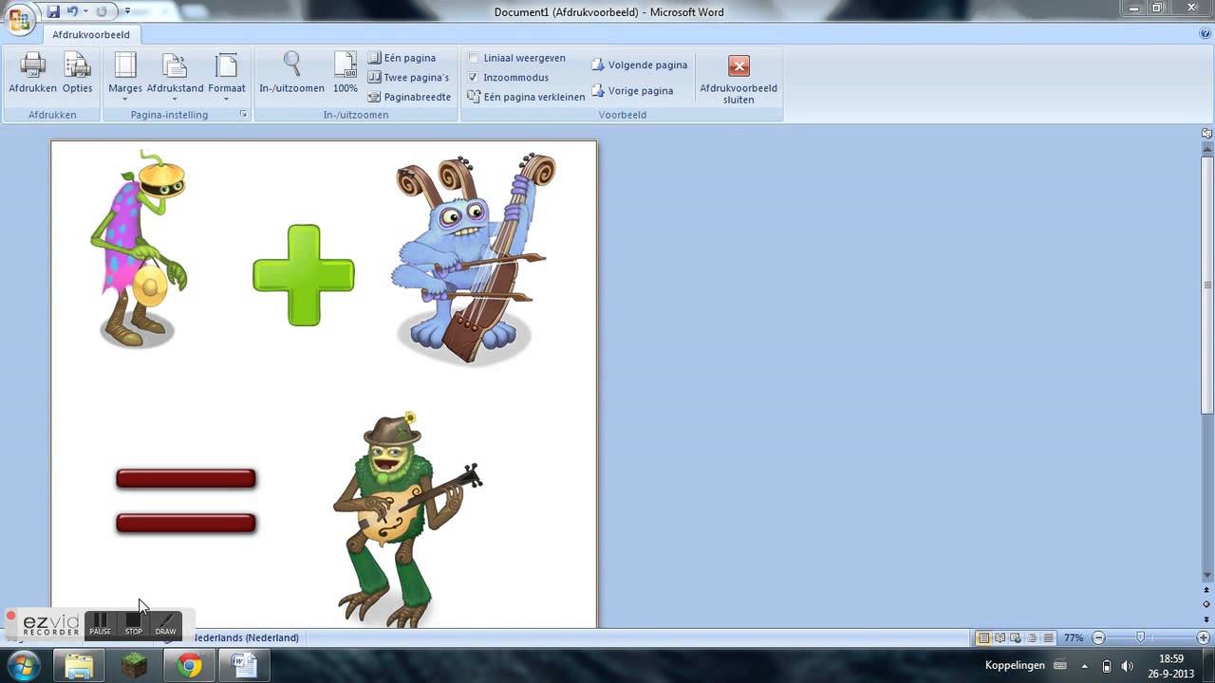Open the Afdrukstand orientation dropdown

[x=176, y=76]
